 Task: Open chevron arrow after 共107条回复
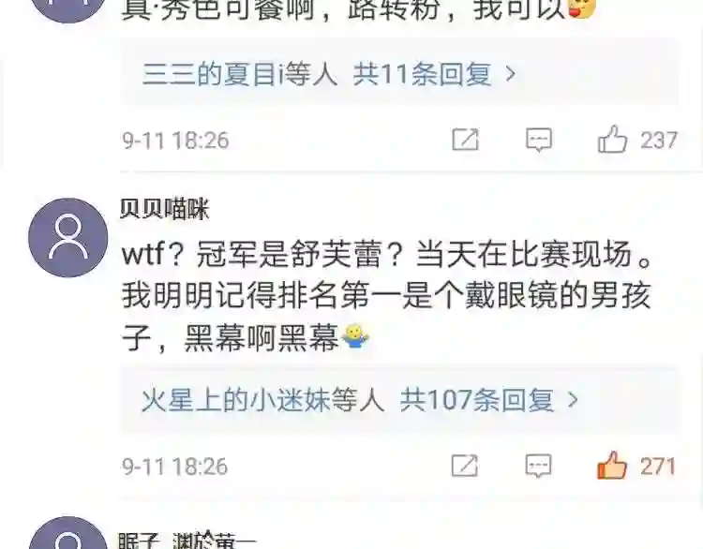pos(573,399)
